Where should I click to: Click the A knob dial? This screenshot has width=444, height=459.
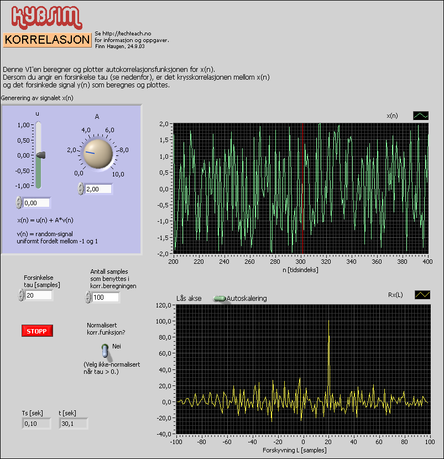(x=98, y=153)
